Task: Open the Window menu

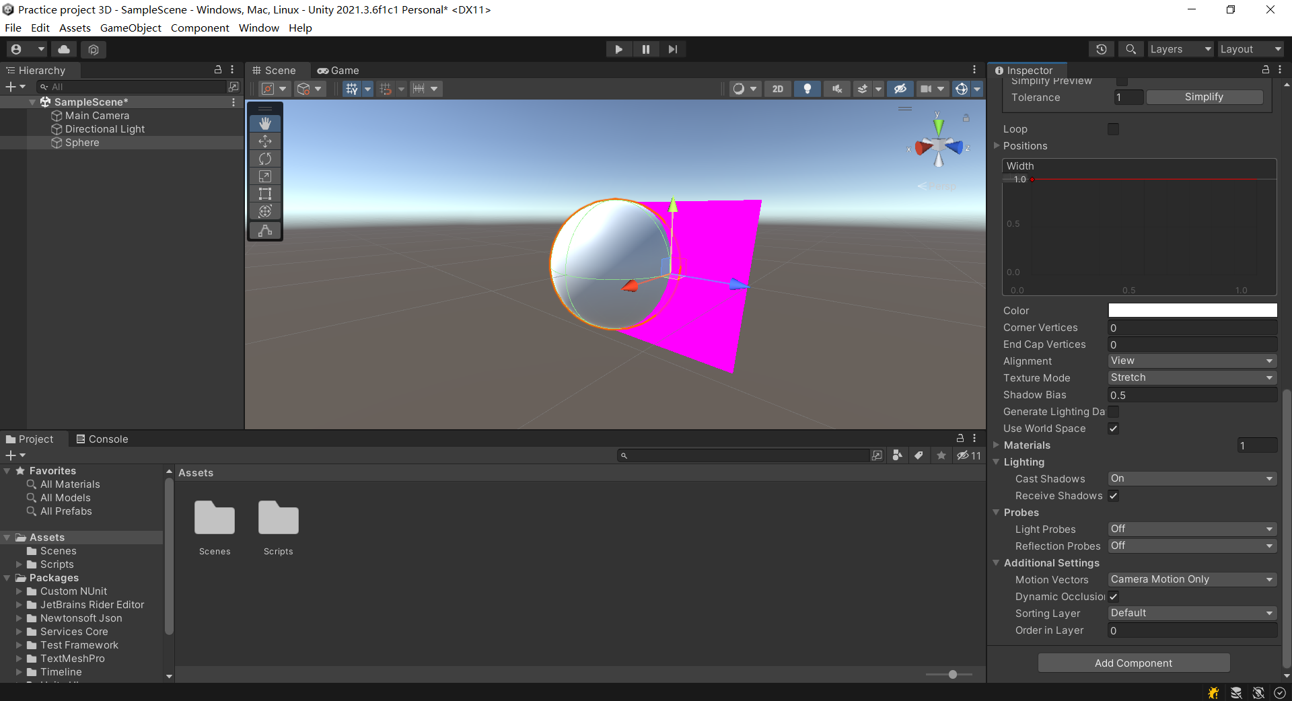Action: (x=259, y=28)
